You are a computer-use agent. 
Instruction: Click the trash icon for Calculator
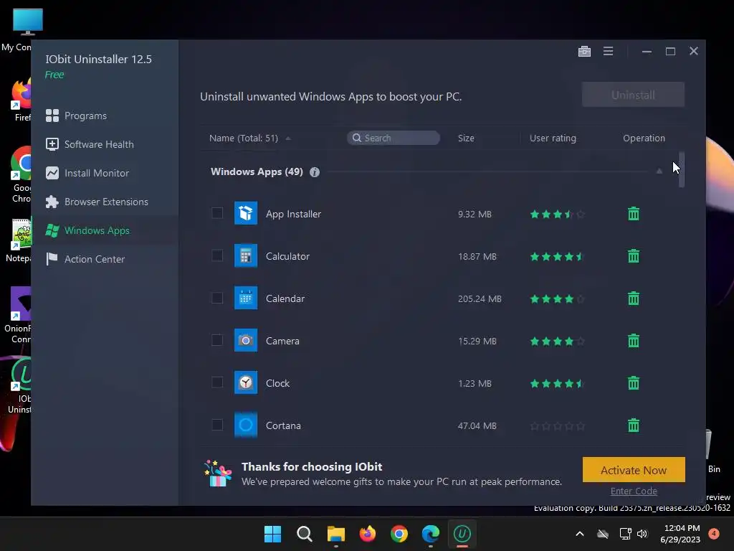tap(634, 256)
